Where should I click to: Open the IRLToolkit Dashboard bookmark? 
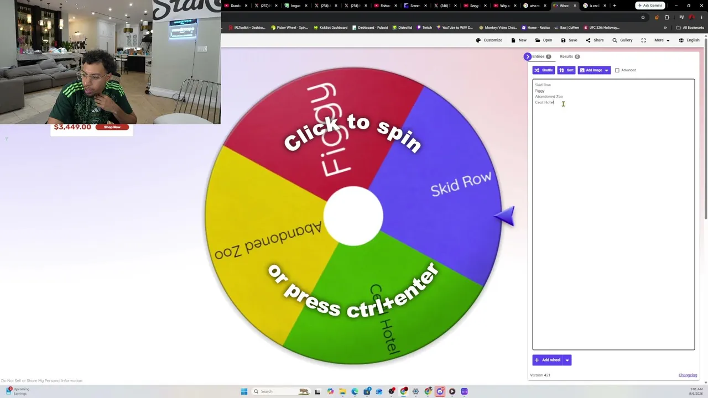click(247, 28)
